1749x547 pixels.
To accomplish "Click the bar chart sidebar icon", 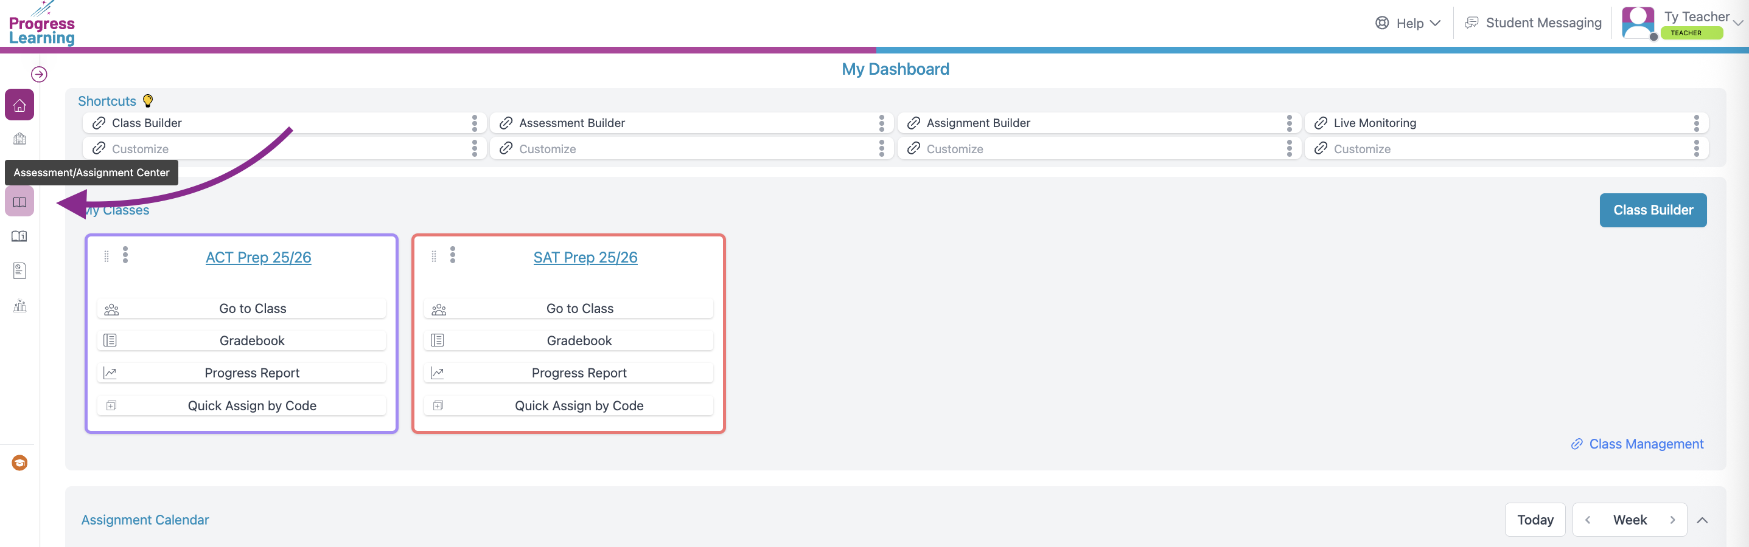I will pyautogui.click(x=19, y=306).
